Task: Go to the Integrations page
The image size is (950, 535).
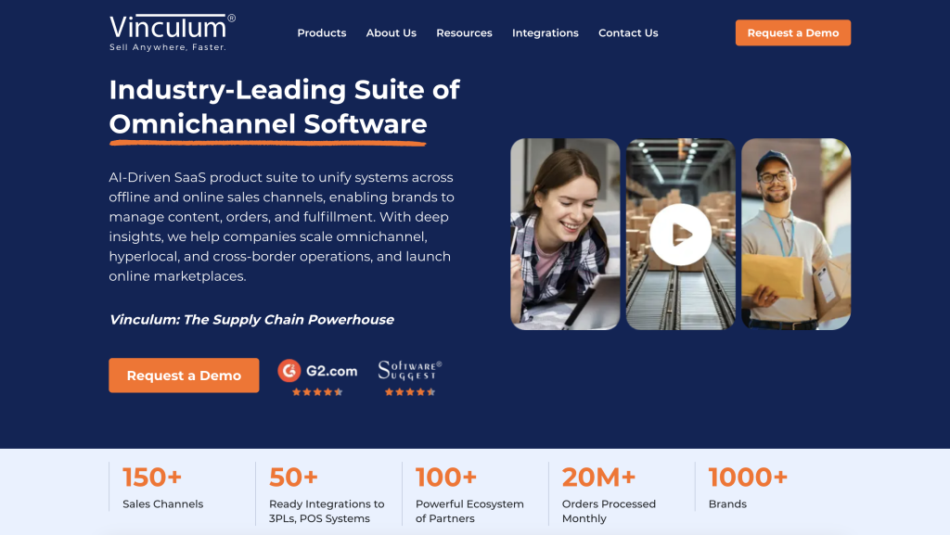Action: pos(546,32)
